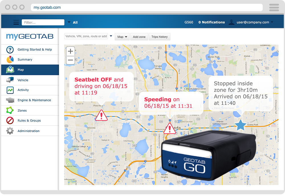Open Engine & Maintenance menu item
Screen dimensions: 285x196
tap(30, 100)
